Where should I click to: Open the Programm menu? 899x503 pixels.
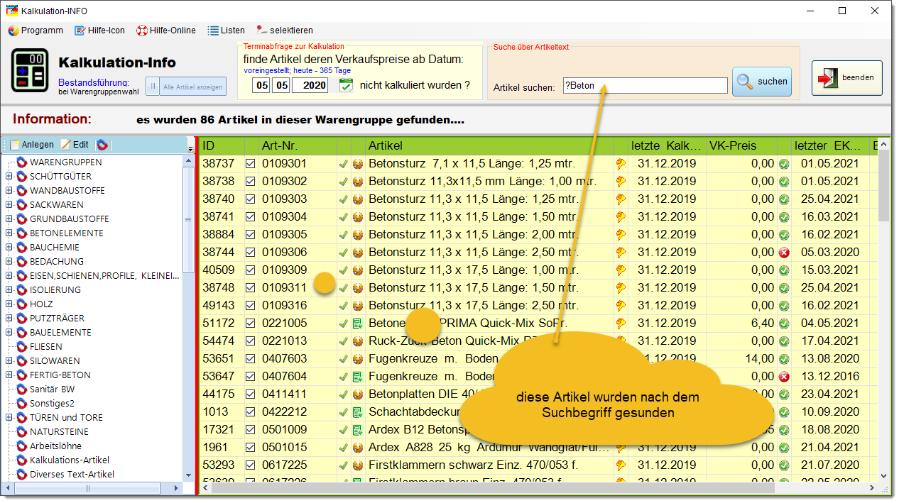click(36, 31)
